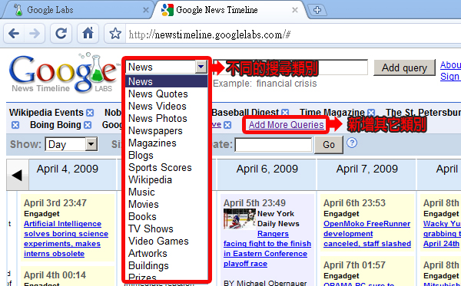Open a new tab with plus button

click(317, 10)
